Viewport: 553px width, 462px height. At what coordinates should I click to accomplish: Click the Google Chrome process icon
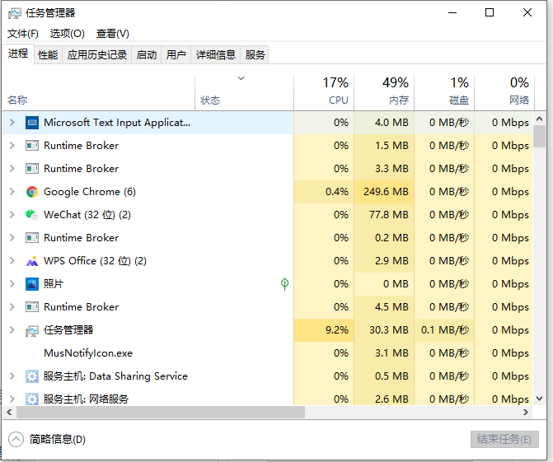pyautogui.click(x=32, y=192)
